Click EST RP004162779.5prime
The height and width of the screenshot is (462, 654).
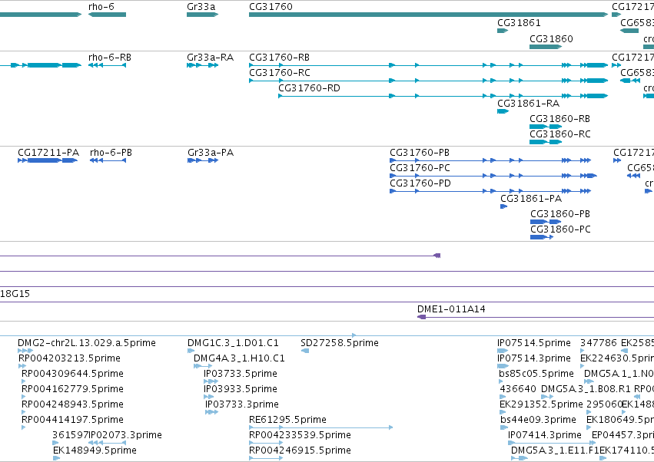(x=23, y=398)
